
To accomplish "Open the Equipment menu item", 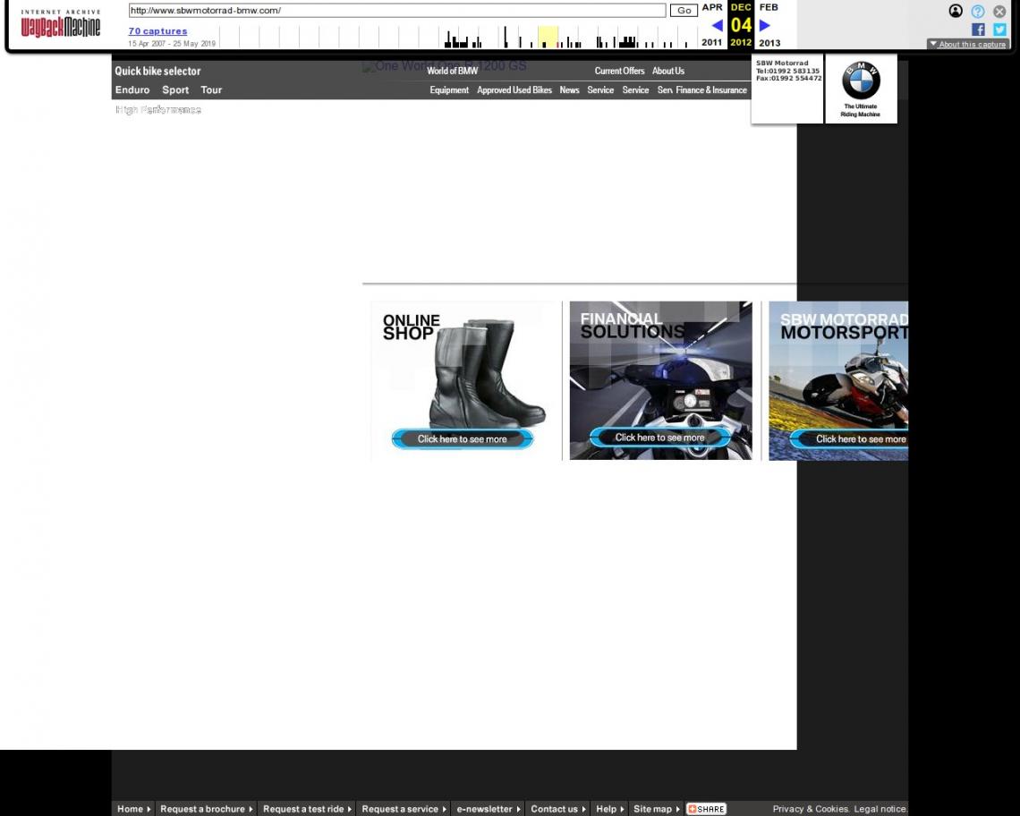I will pos(449,90).
